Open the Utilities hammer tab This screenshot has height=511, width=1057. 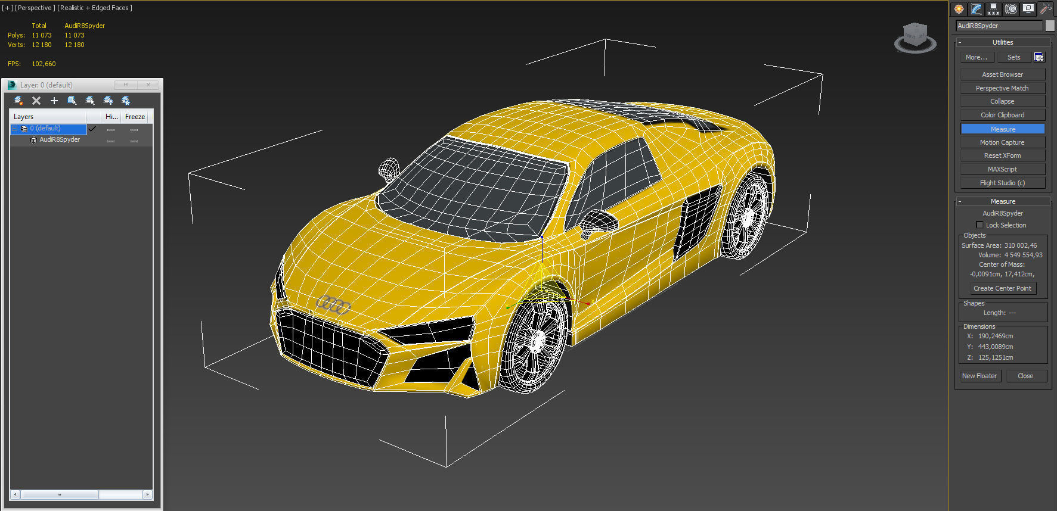point(1045,9)
